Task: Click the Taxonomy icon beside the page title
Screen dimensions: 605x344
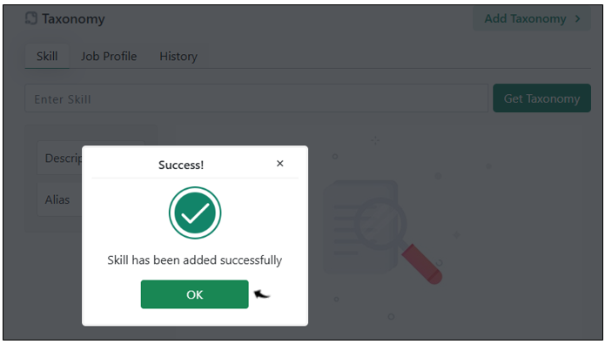Action: pos(31,18)
